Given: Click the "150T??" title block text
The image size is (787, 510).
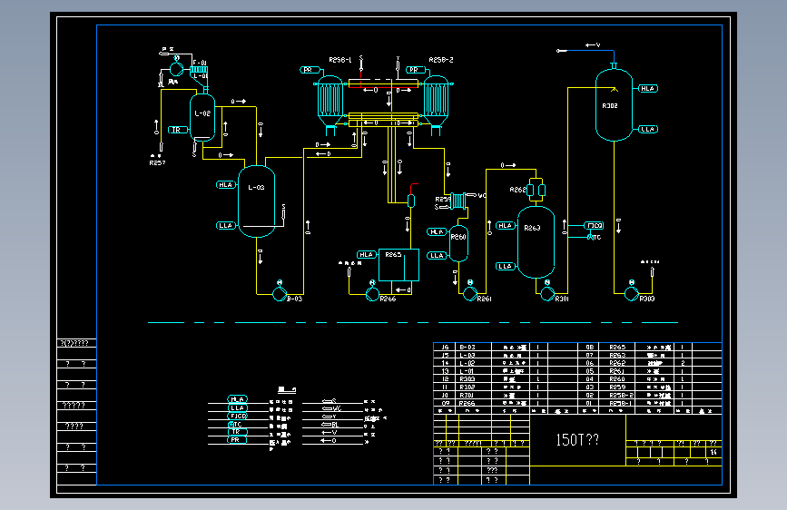Looking at the screenshot, I should pyautogui.click(x=577, y=440).
